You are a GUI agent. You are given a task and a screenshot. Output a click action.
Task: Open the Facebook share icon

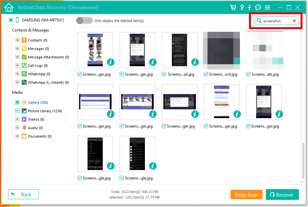pos(250,7)
